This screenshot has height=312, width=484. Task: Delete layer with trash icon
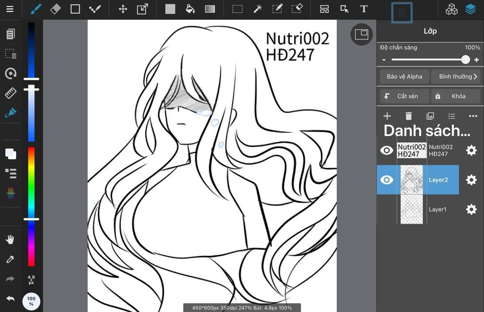(x=408, y=116)
